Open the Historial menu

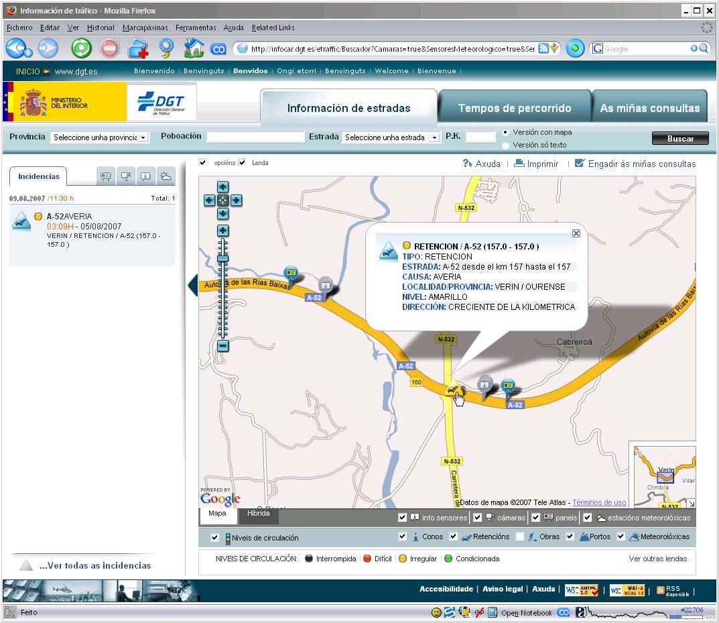pos(101,27)
